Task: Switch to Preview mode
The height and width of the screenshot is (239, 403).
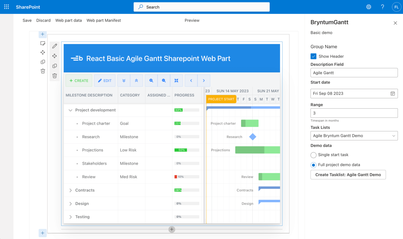Action: (192, 20)
